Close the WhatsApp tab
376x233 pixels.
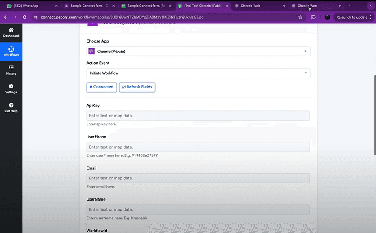[x=57, y=6]
